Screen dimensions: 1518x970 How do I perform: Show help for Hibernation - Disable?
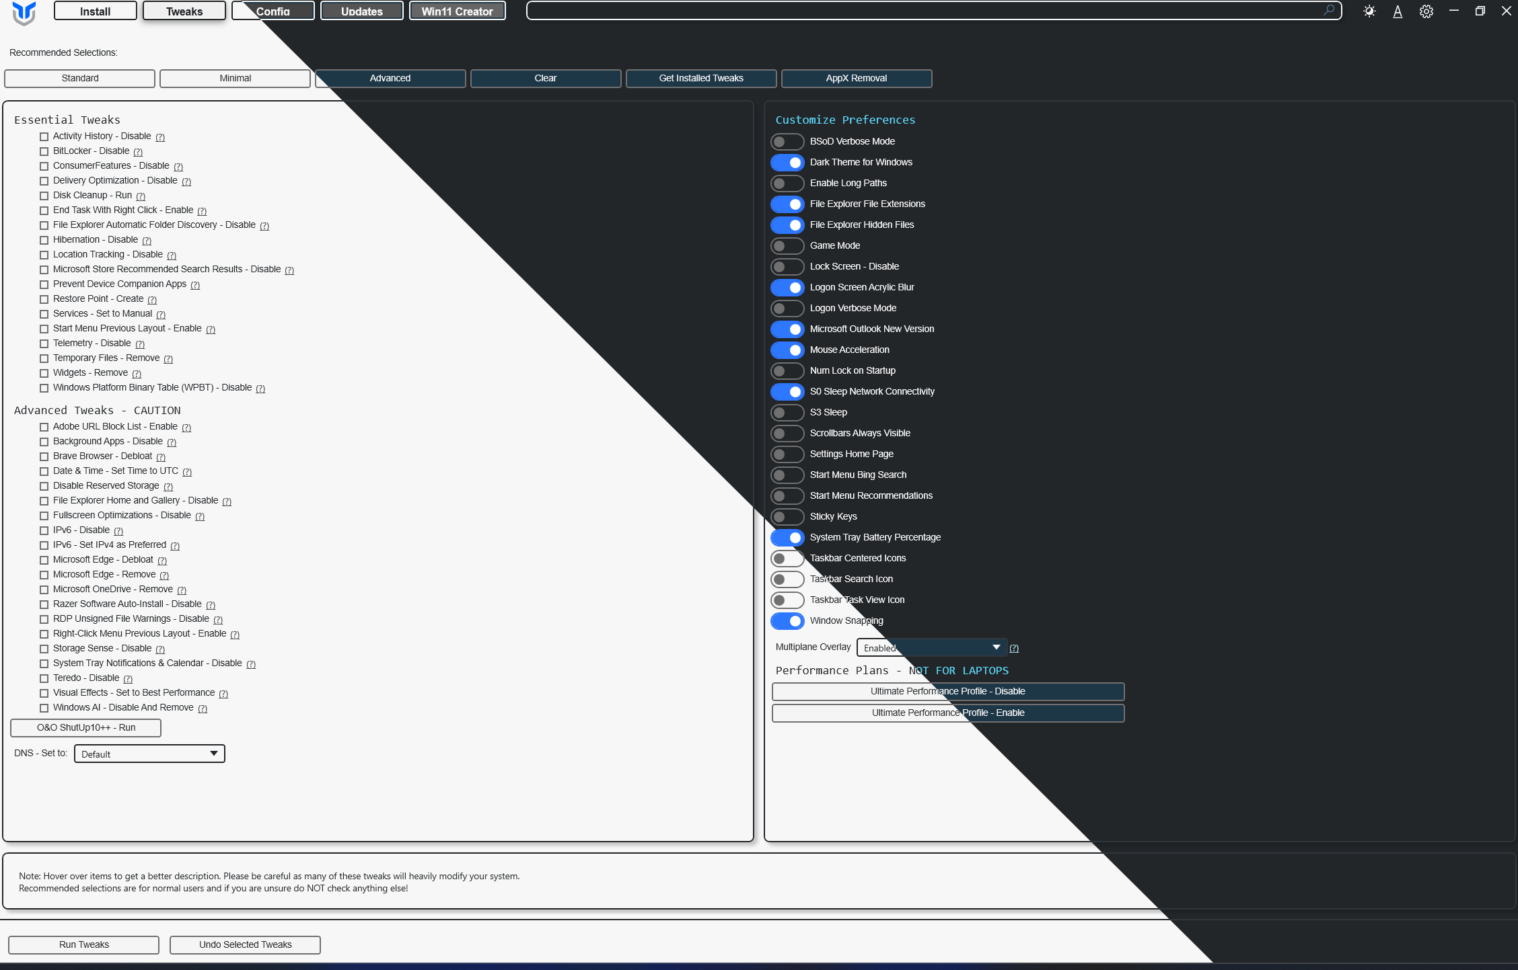[x=147, y=241]
